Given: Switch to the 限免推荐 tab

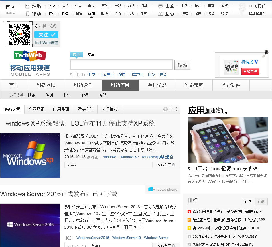Looking at the screenshot, I should (x=85, y=109).
